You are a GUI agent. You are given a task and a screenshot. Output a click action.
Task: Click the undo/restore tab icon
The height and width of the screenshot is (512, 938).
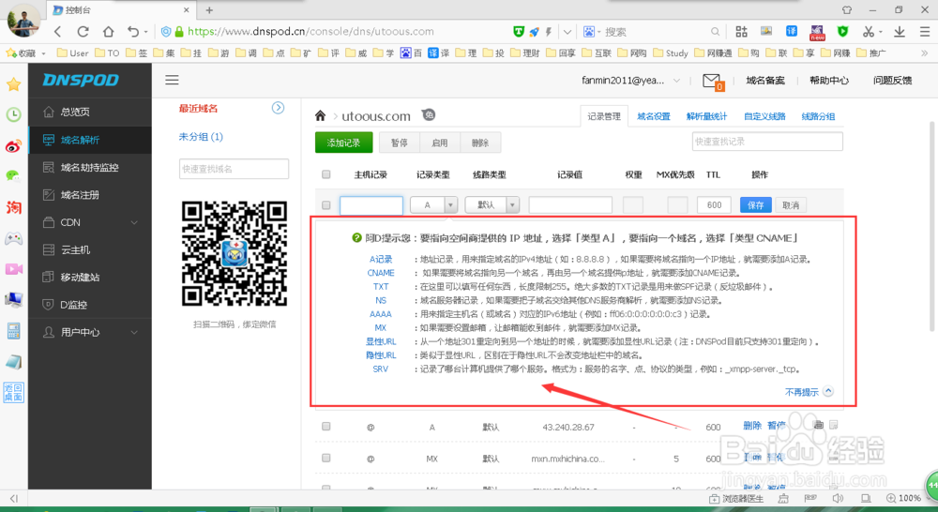[133, 32]
